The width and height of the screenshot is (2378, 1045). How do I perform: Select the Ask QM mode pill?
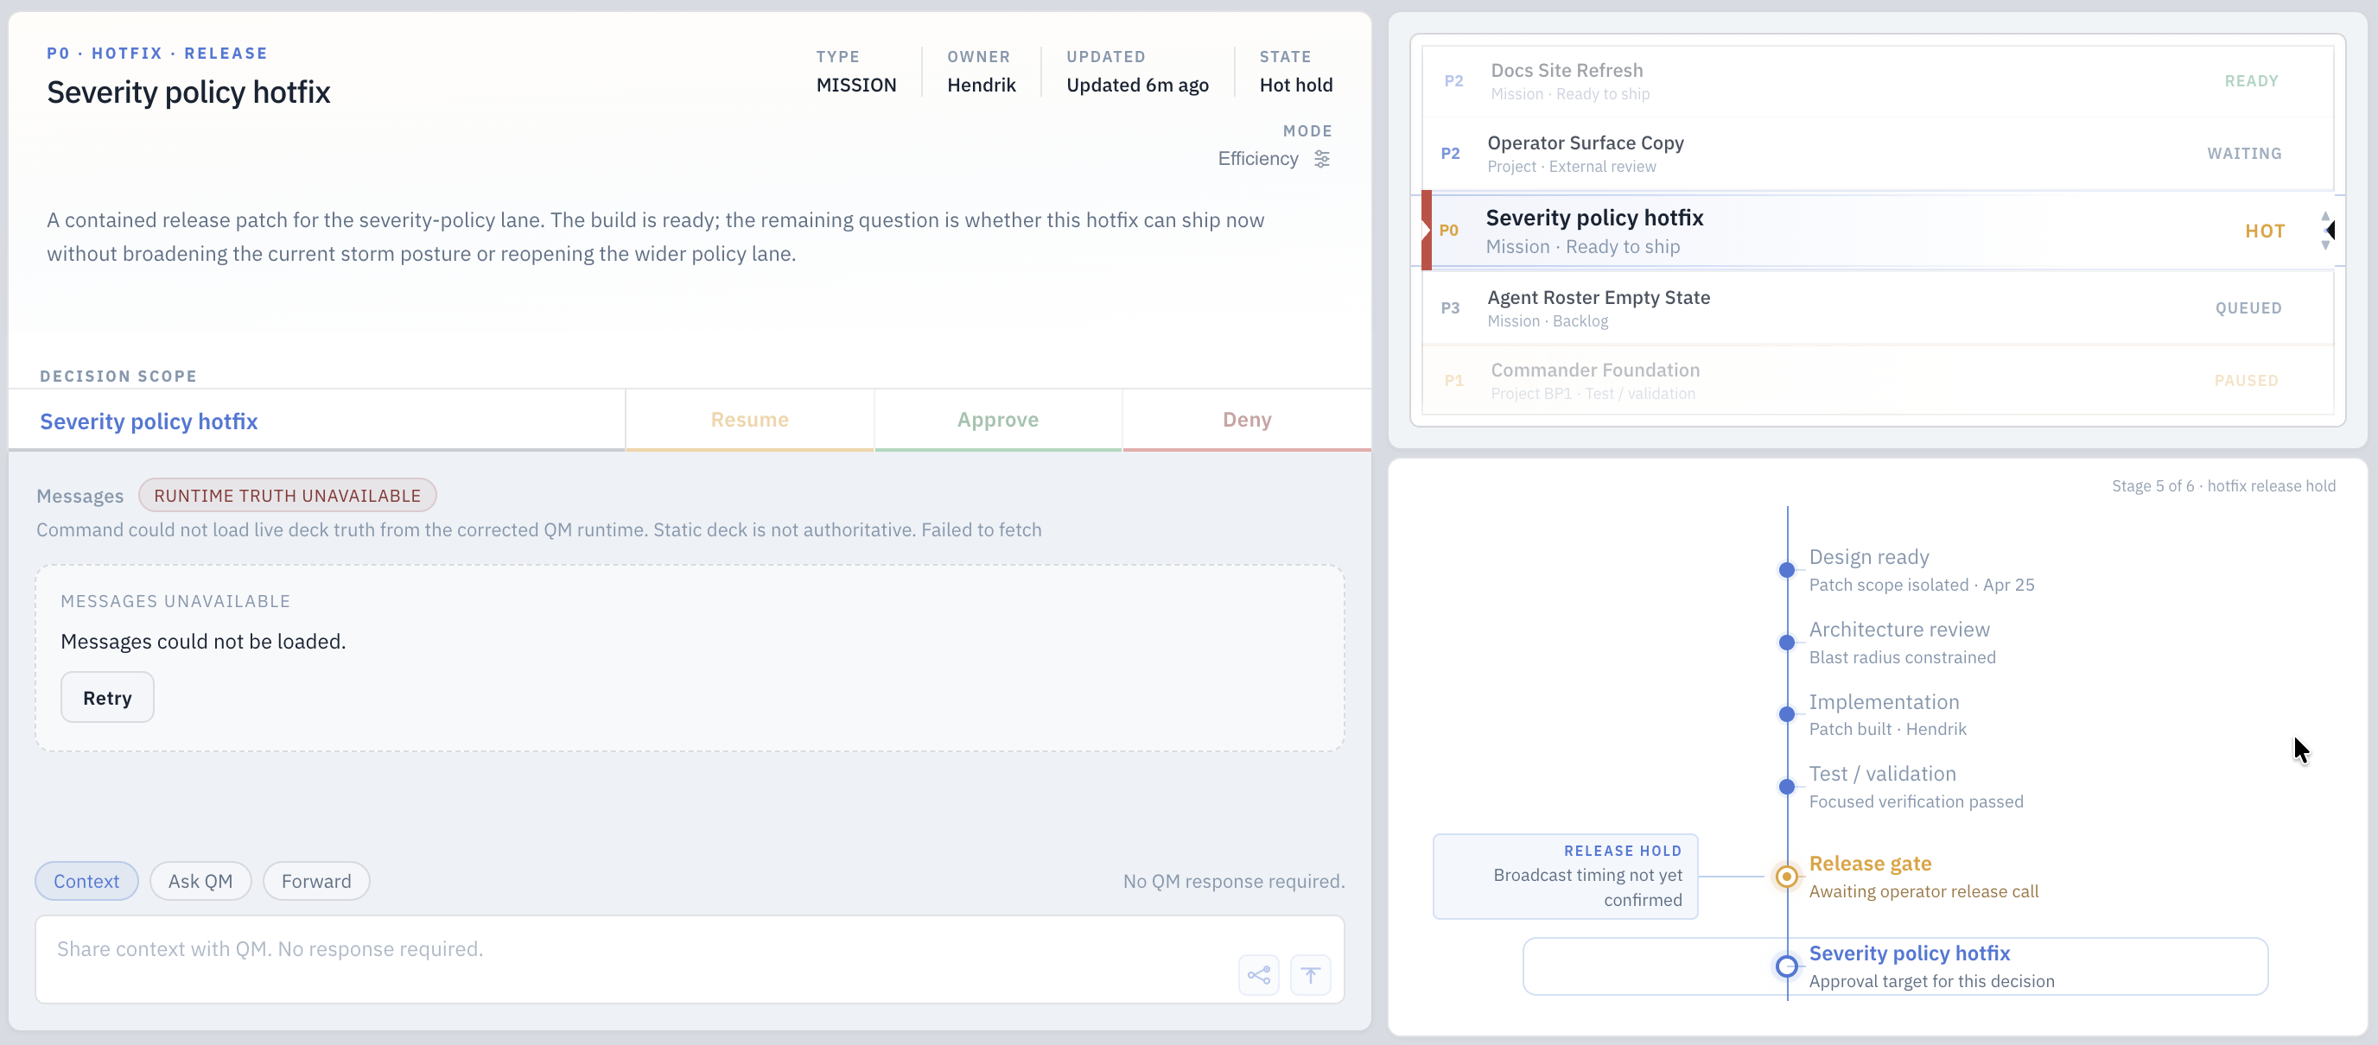pyautogui.click(x=200, y=881)
